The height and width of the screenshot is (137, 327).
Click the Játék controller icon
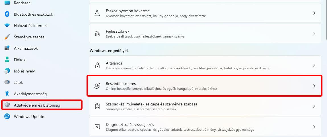pos(7,82)
